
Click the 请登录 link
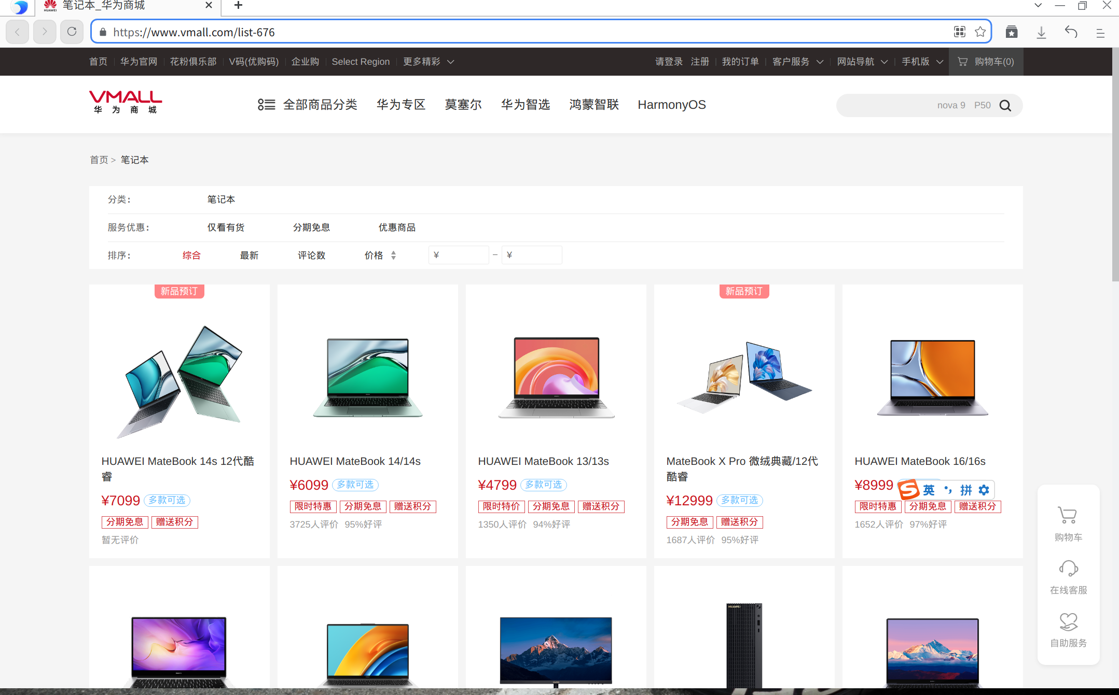pyautogui.click(x=668, y=62)
